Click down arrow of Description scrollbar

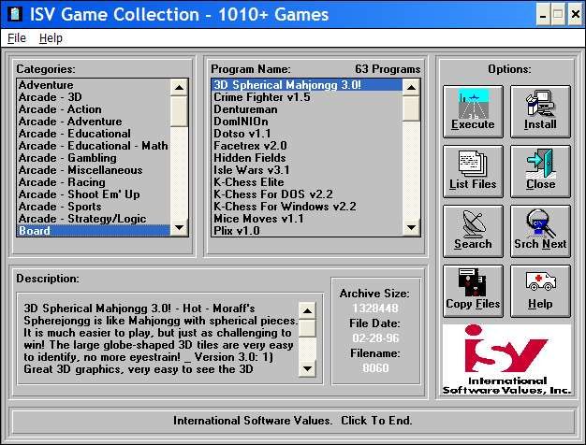pos(307,368)
